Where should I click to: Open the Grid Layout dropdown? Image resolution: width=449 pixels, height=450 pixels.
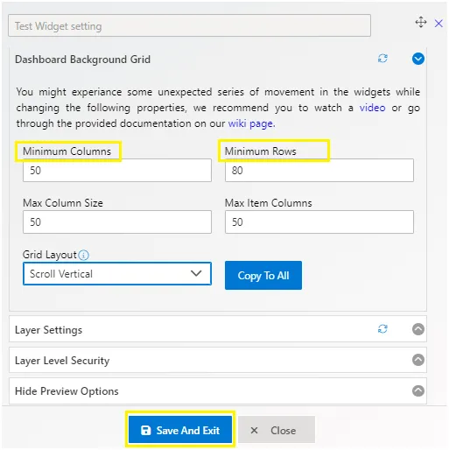pos(117,274)
